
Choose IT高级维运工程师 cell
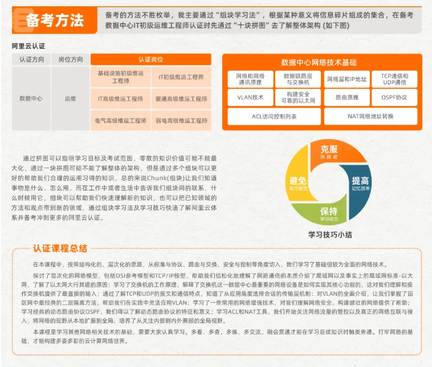click(121, 99)
